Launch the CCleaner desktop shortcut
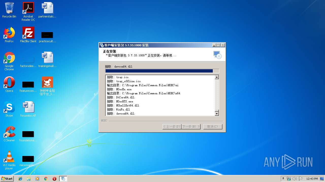This screenshot has width=325, height=182. pos(9,134)
